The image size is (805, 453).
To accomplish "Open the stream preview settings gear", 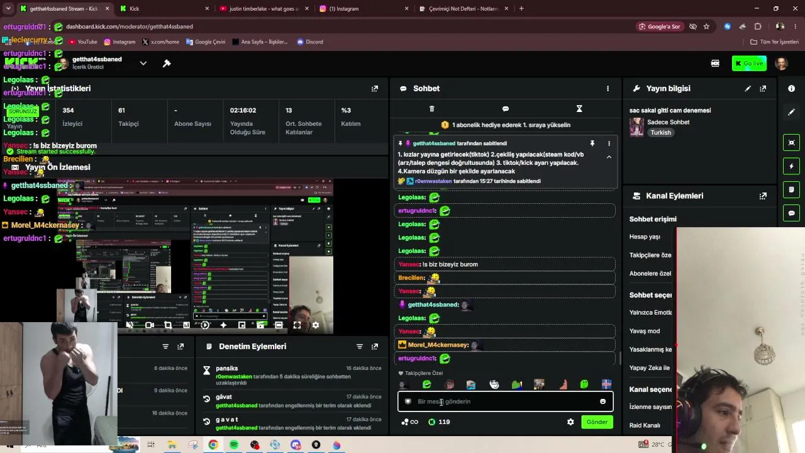I will coord(316,325).
